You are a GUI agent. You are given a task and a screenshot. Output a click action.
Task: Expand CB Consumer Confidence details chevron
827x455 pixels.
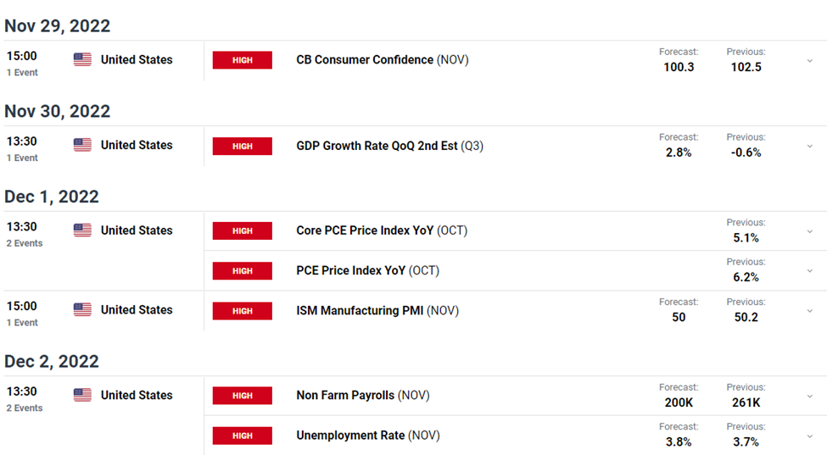809,60
